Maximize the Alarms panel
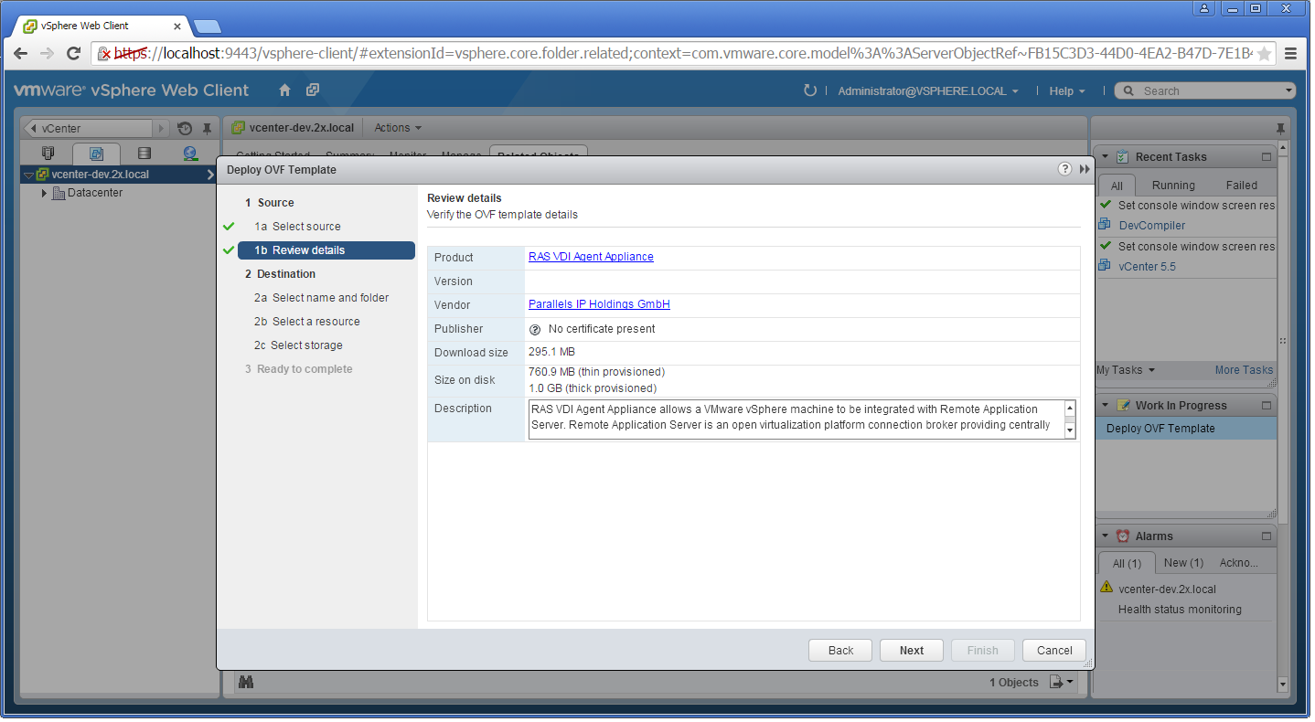The width and height of the screenshot is (1315, 722). [x=1267, y=536]
